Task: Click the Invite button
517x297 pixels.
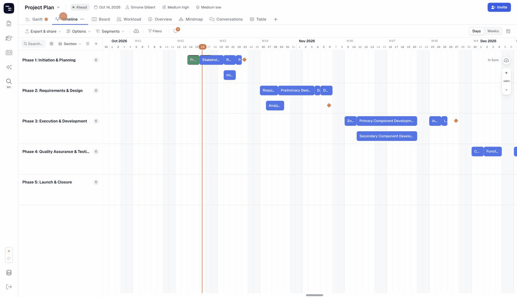Action: pyautogui.click(x=499, y=7)
